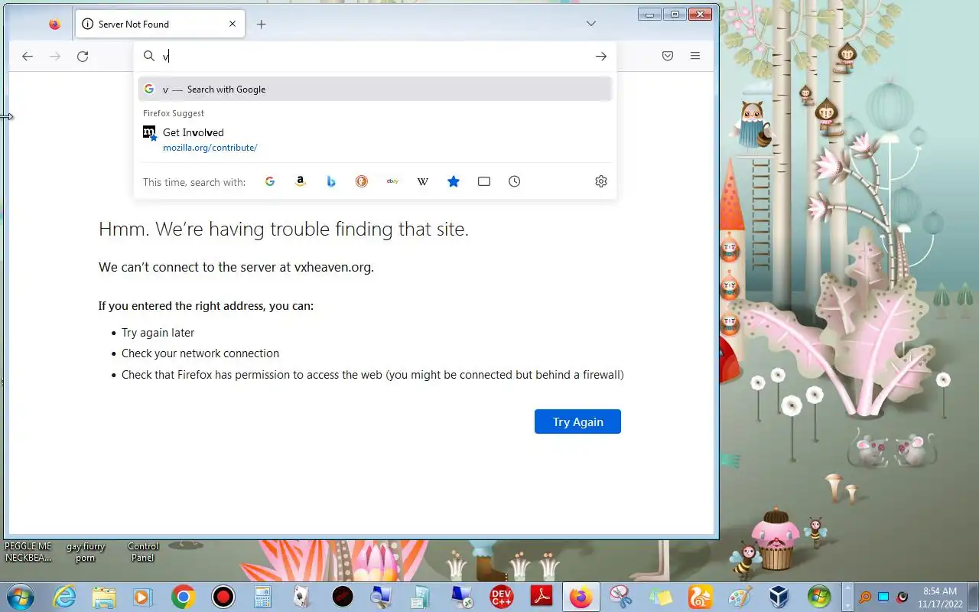
Task: Open the Firefox hamburger application menu
Action: coord(695,56)
